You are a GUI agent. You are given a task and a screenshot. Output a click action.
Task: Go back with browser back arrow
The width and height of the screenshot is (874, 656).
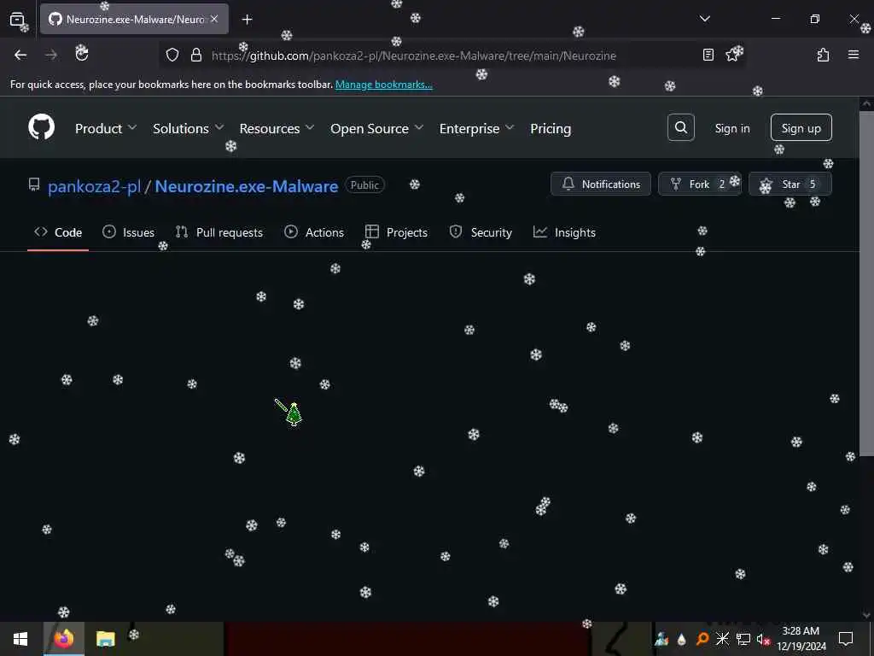20,55
